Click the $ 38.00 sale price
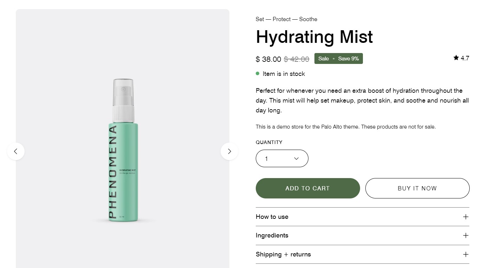The width and height of the screenshot is (482, 268). pyautogui.click(x=268, y=59)
